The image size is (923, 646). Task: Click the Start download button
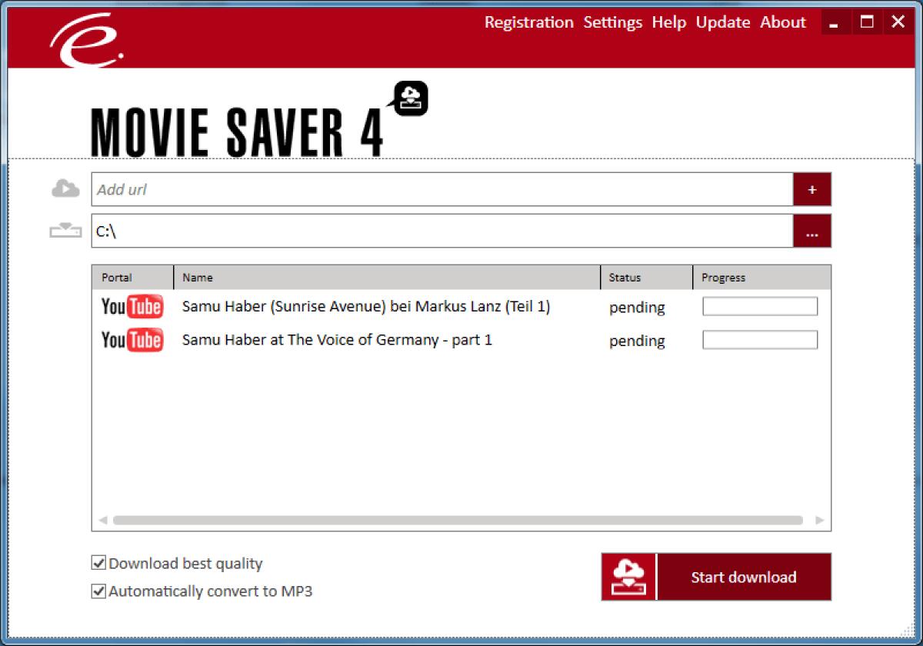[742, 577]
